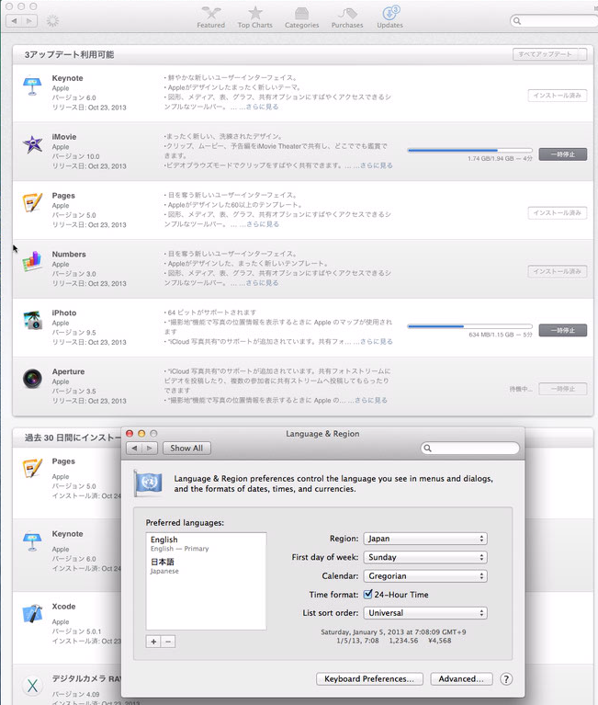
Task: Open Calendar dropdown showing Gregorian
Action: (425, 576)
